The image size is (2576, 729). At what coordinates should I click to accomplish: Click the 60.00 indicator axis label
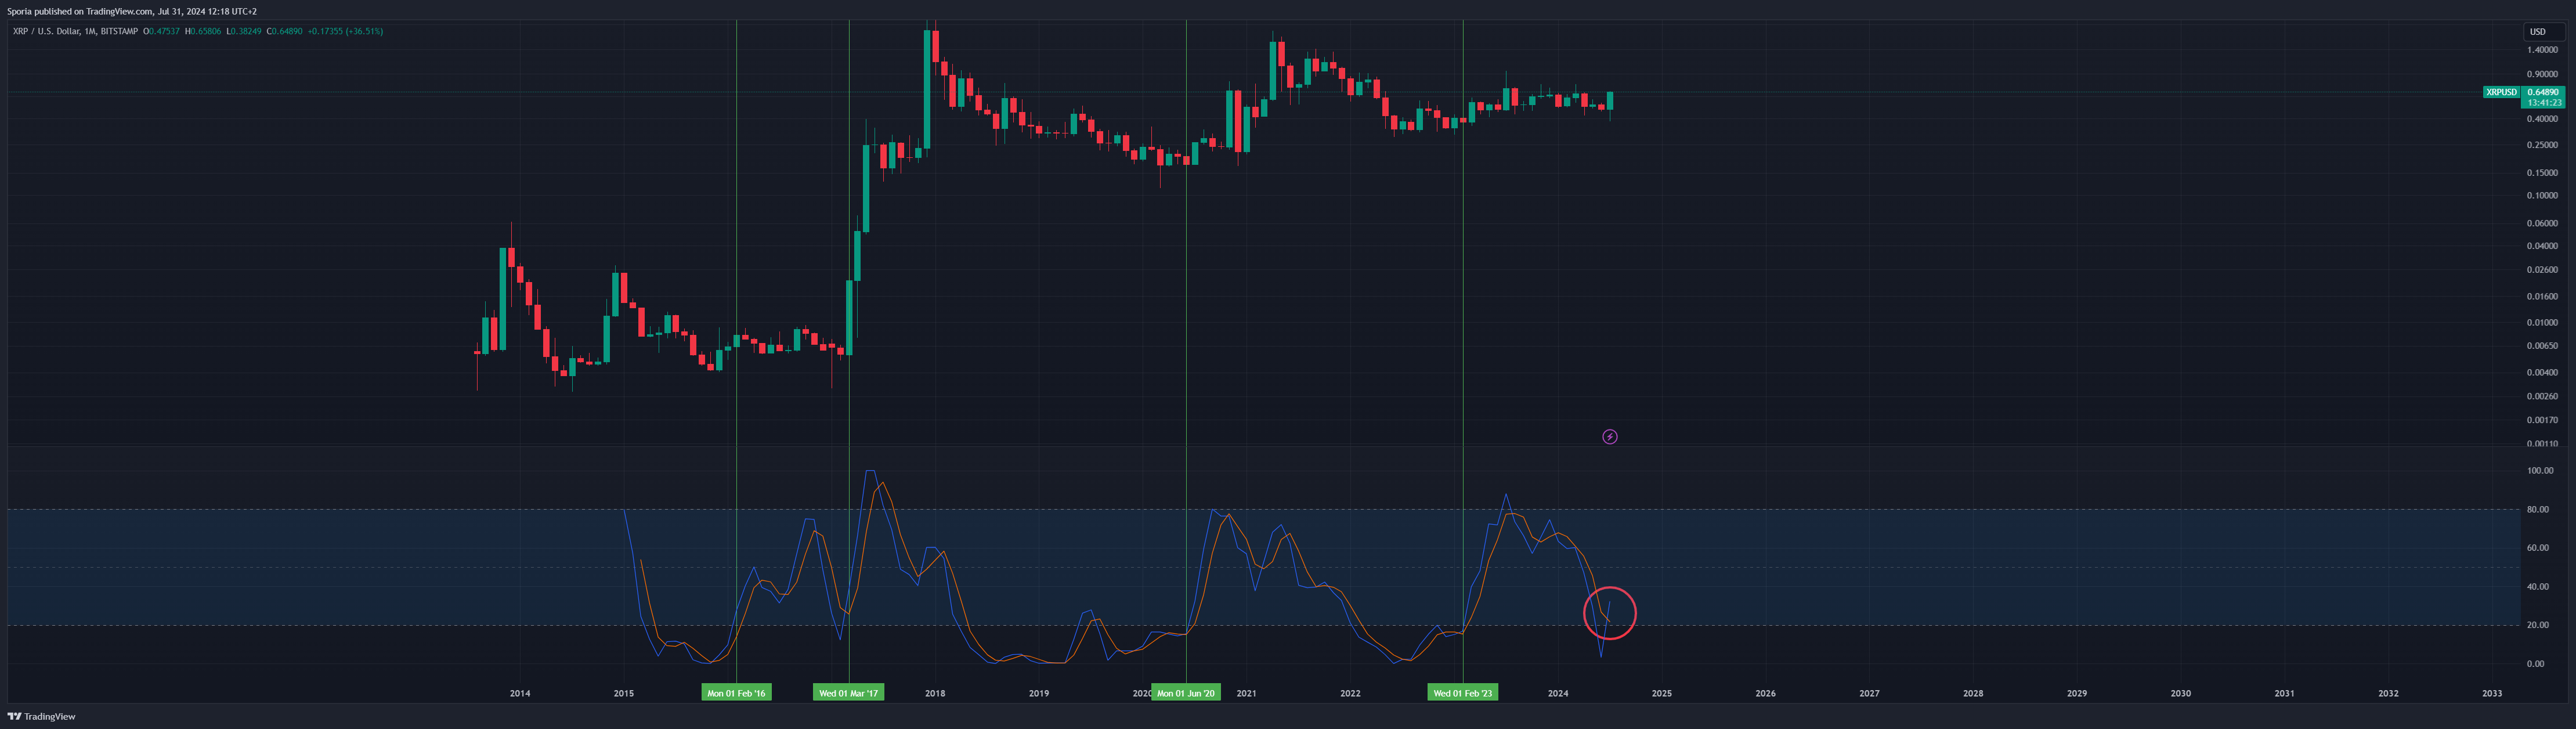(2537, 548)
